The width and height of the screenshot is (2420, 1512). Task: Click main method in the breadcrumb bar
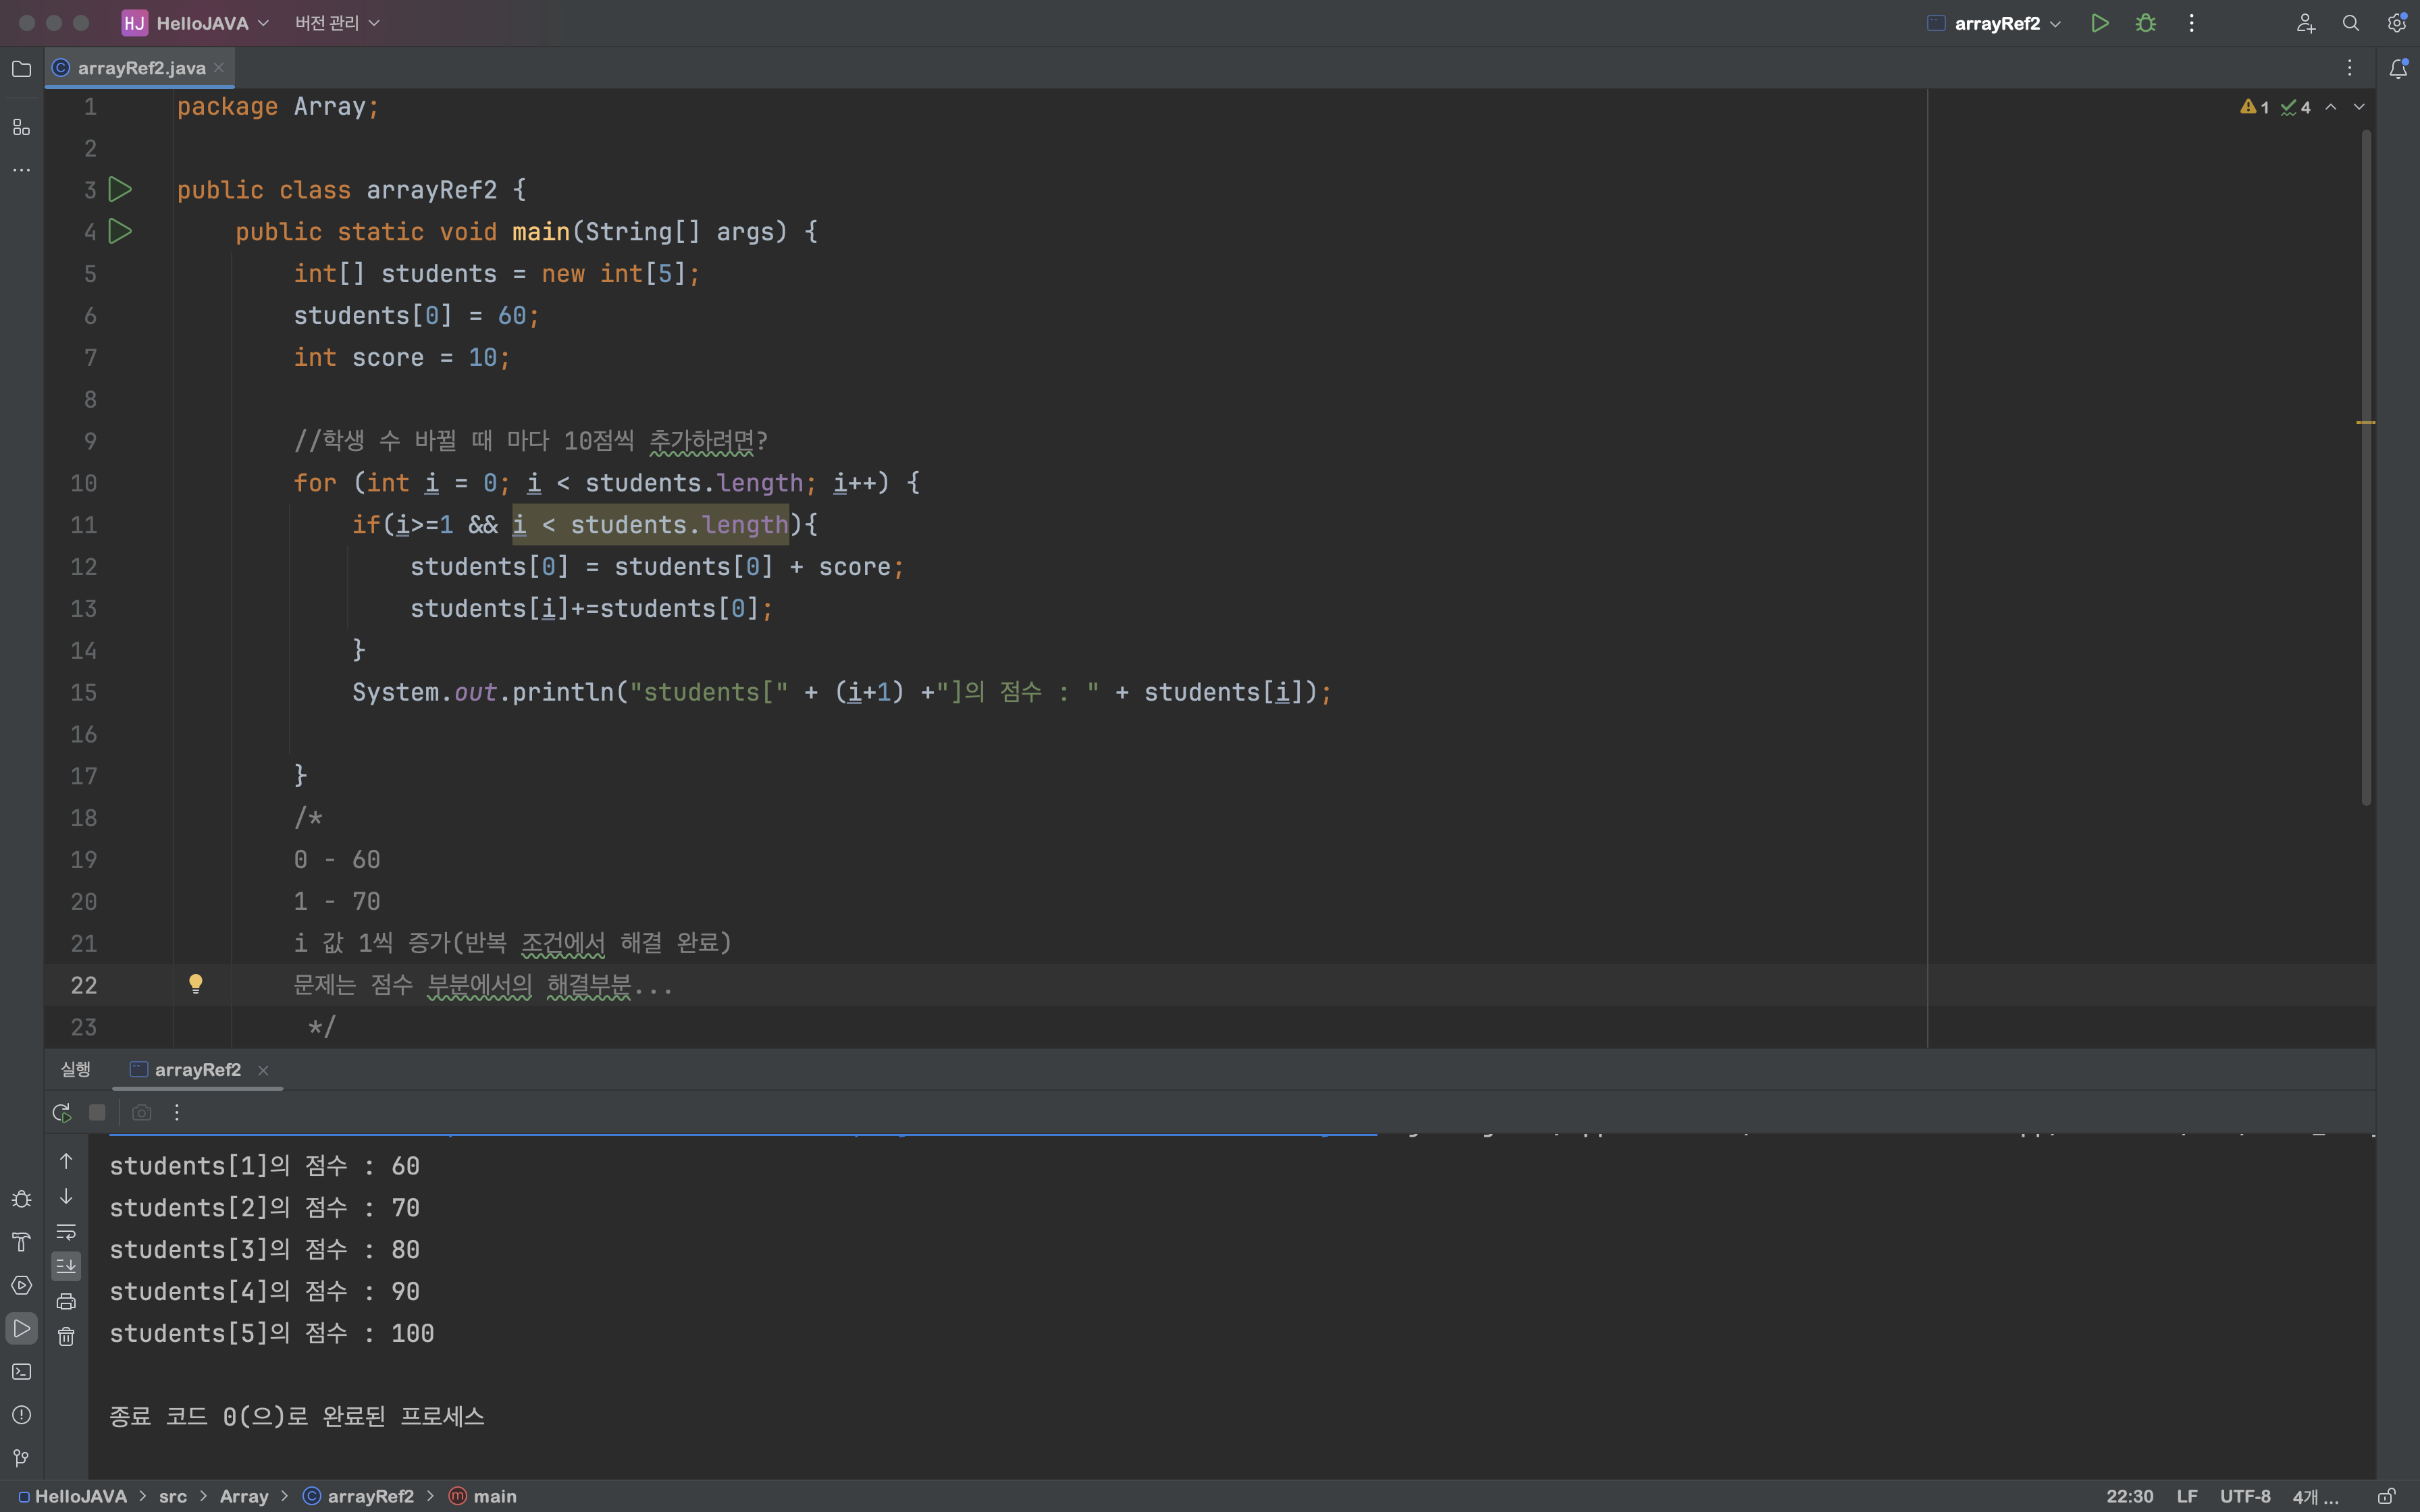coord(484,1496)
